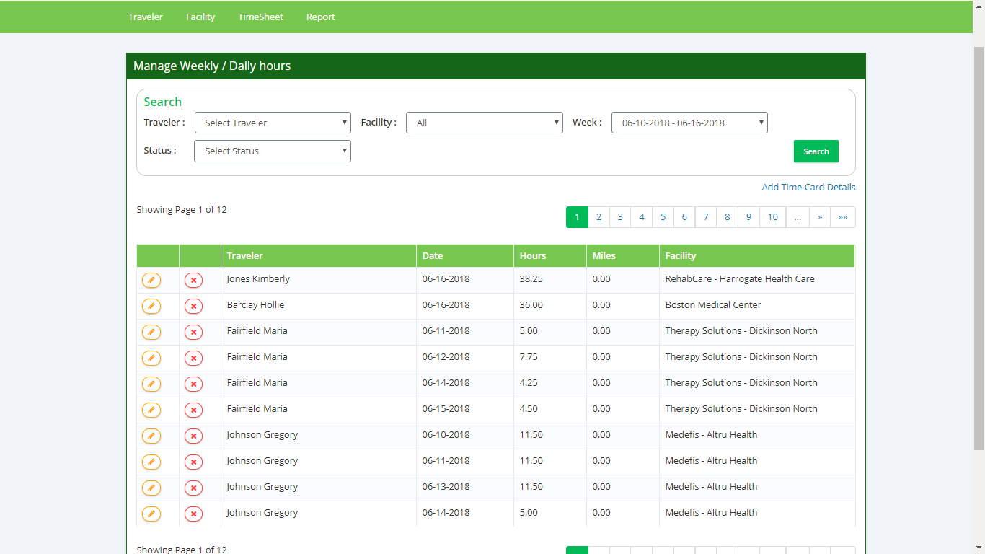
Task: Open the Add Time Card Details link
Action: tap(808, 187)
